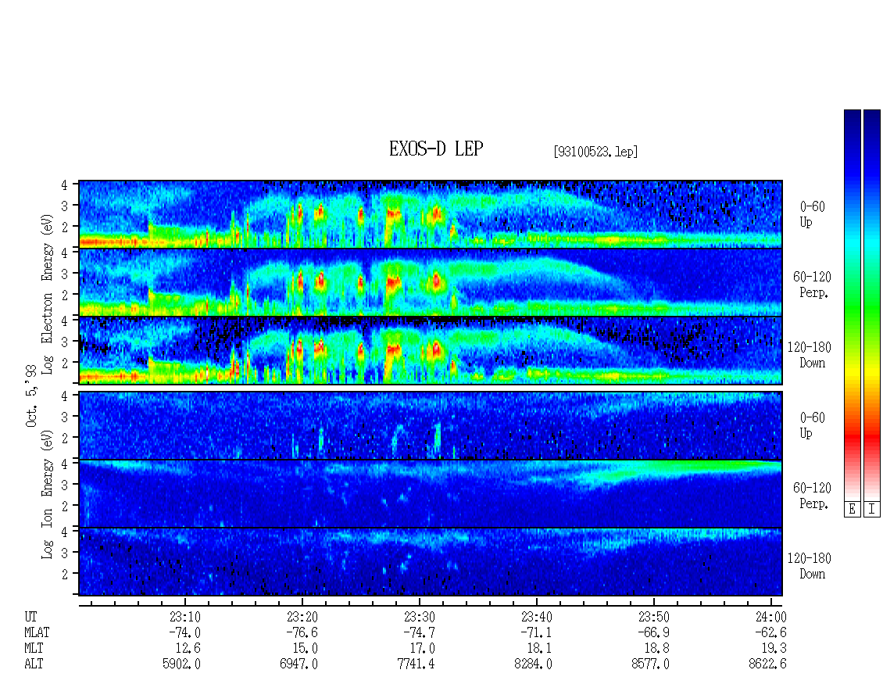883x684 pixels.
Task: Click the electron 120-180 Down spectrogram panel
Action: pos(431,350)
